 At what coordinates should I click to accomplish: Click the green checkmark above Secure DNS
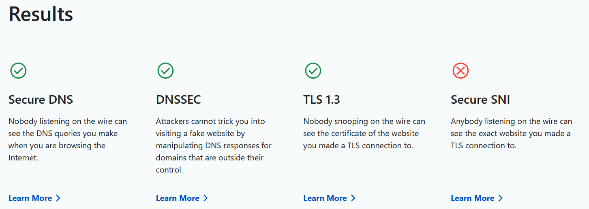tap(18, 70)
